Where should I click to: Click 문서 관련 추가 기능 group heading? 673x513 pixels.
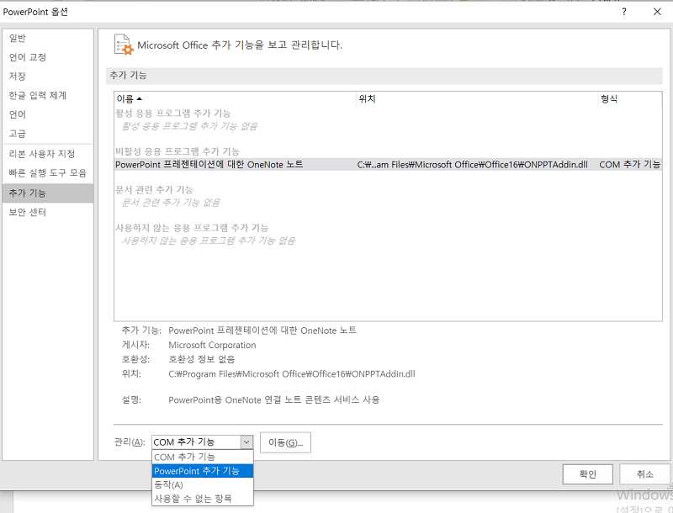pyautogui.click(x=154, y=189)
